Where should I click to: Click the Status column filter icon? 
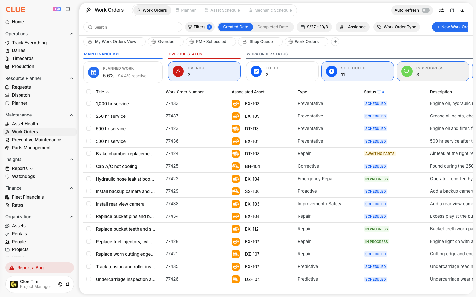379,92
